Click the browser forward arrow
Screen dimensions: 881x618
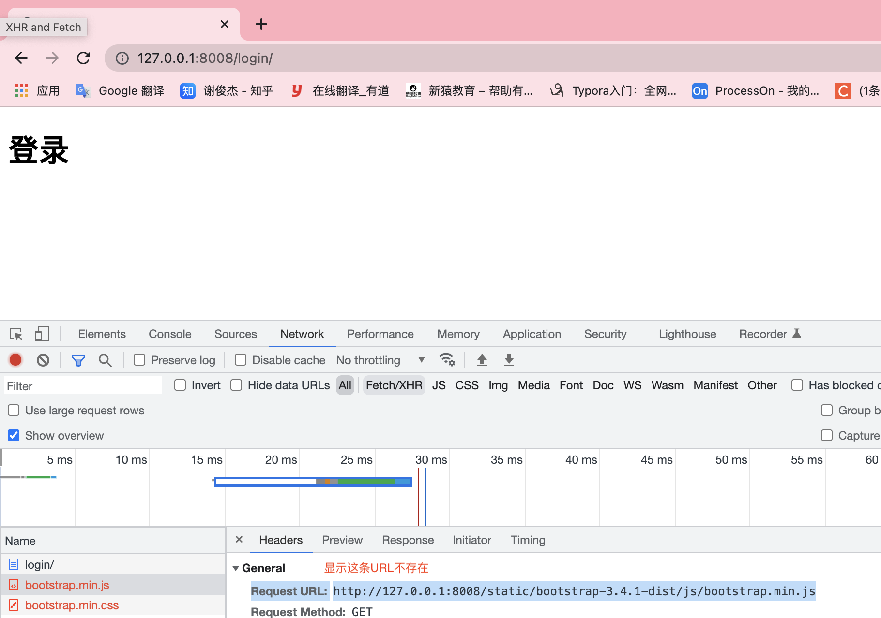point(52,58)
